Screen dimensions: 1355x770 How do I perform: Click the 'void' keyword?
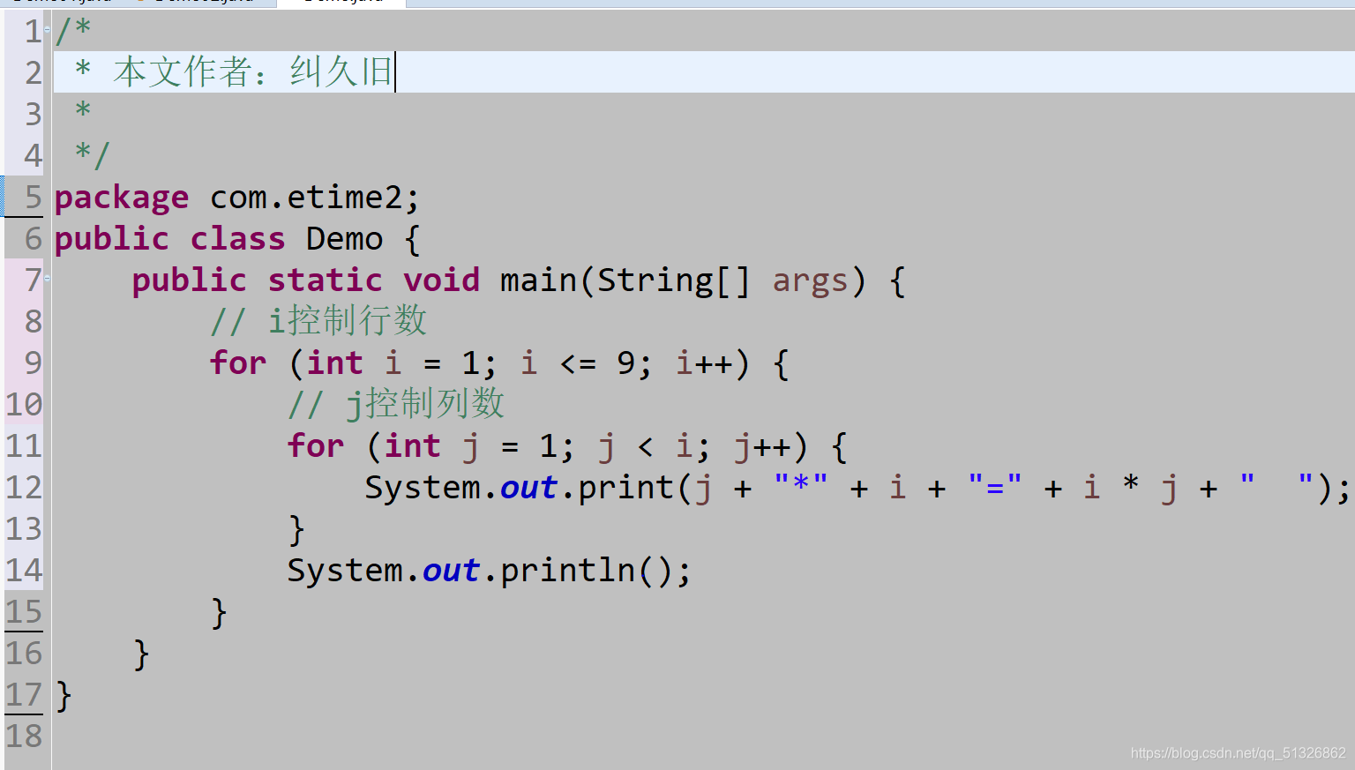click(x=442, y=280)
